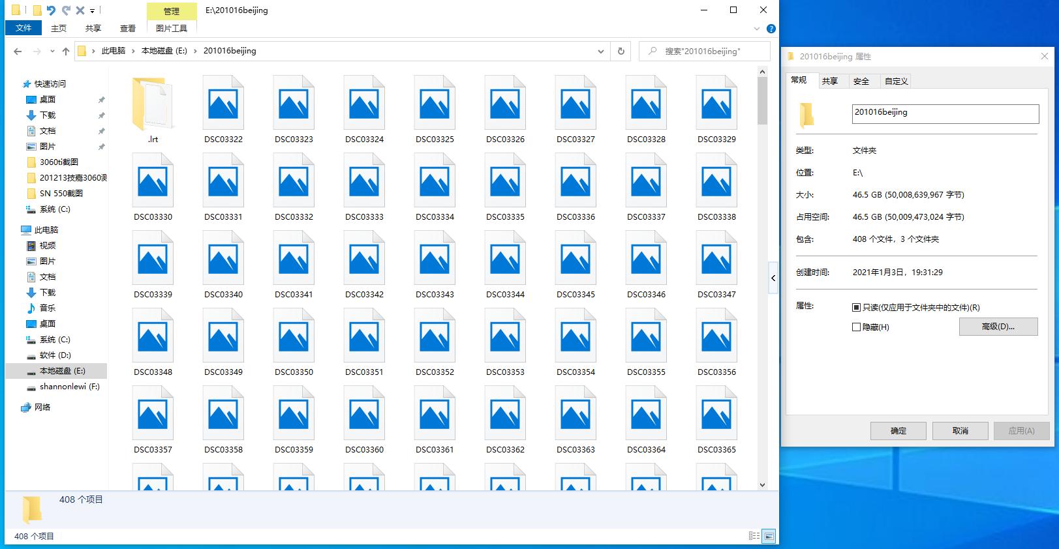Expand the address bar history dropdown

[600, 52]
